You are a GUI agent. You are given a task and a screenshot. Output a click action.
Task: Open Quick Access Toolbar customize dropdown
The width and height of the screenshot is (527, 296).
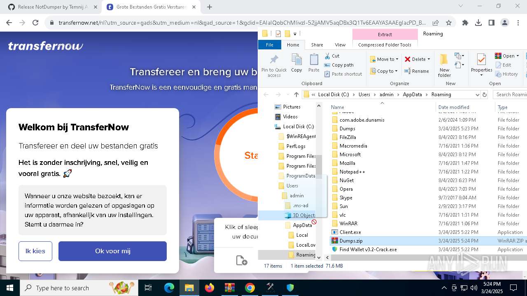coord(295,34)
